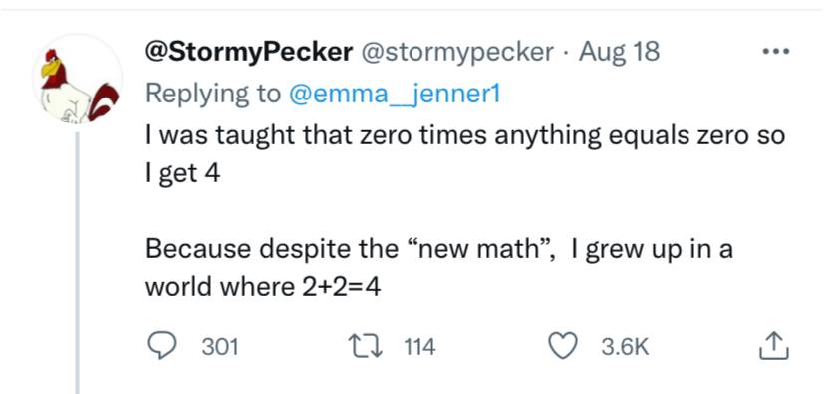View the 3.6K likes count
The width and height of the screenshot is (824, 394).
(x=625, y=347)
